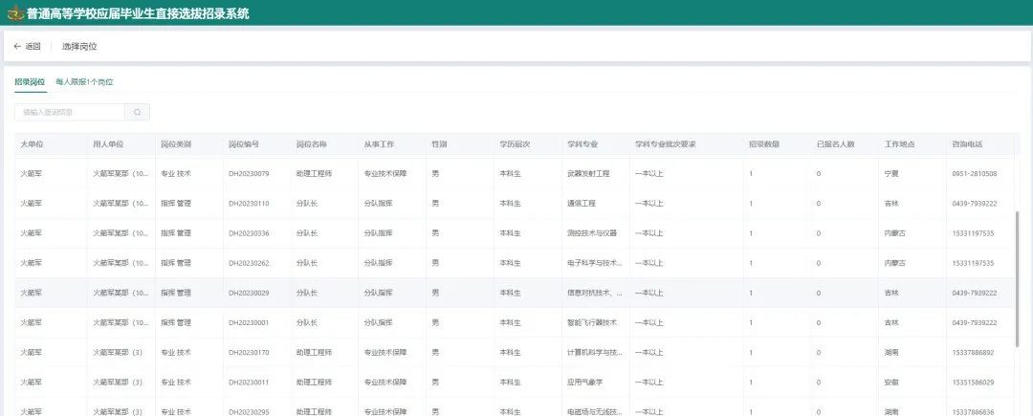The image size is (1033, 416).
Task: Click the 每人限报1个岗位 label
Action: point(84,82)
